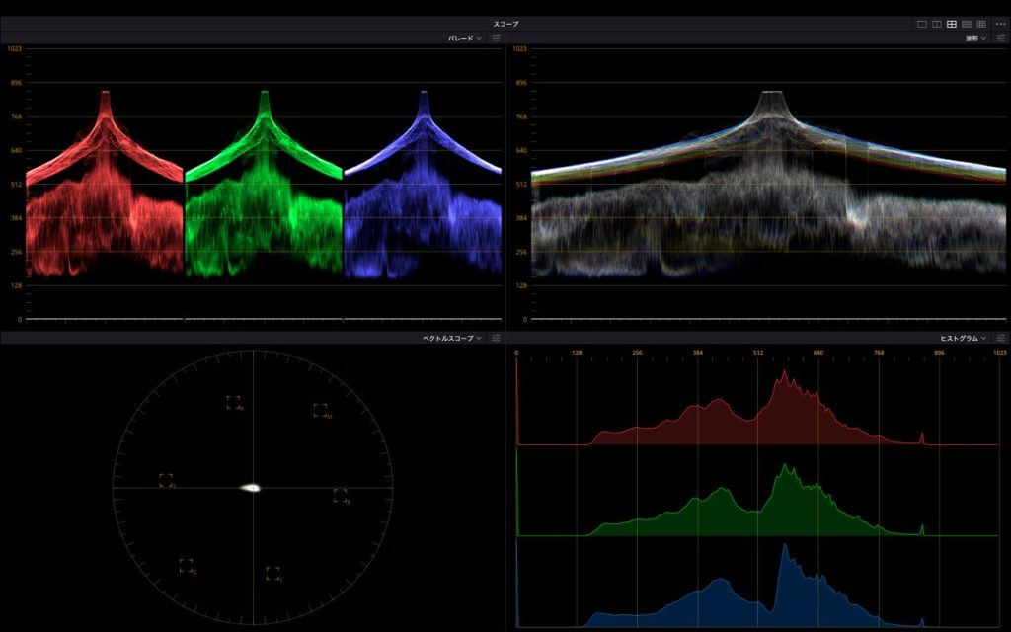The height and width of the screenshot is (632, 1011).
Task: Open settings for the パレード scope
Action: click(496, 38)
